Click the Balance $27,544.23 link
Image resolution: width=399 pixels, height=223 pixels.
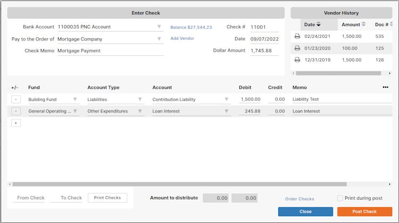(x=191, y=27)
